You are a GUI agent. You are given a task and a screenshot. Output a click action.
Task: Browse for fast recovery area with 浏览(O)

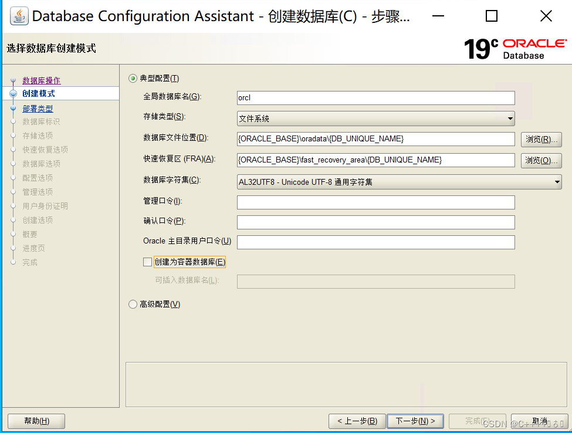(541, 161)
